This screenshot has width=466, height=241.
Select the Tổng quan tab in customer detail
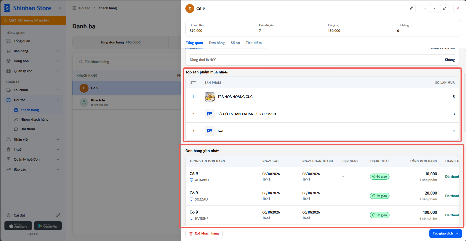coord(194,43)
